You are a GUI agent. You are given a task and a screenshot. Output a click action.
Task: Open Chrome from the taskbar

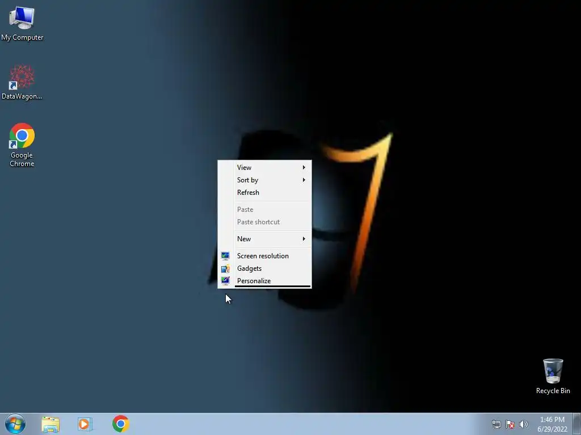(121, 424)
